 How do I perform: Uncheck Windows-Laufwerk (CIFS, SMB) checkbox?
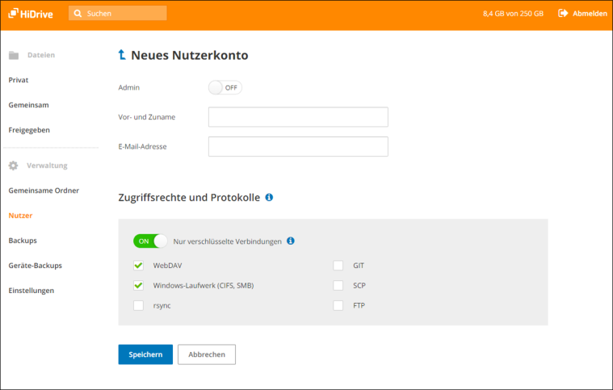tap(138, 286)
